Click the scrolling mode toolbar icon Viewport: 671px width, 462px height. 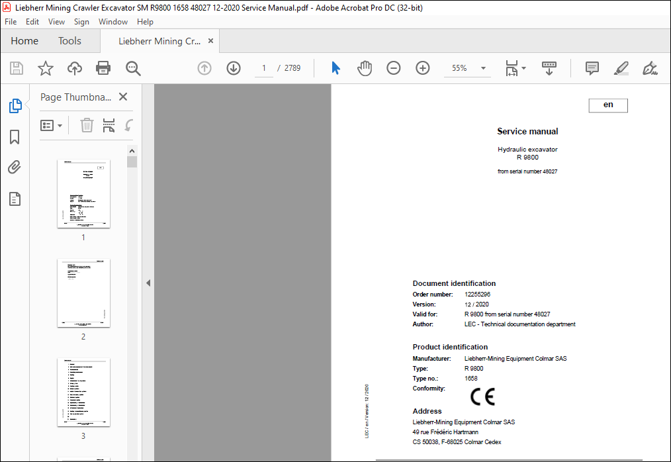(x=549, y=68)
